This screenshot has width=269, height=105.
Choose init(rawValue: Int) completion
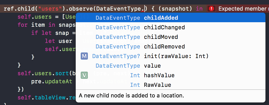[x=176, y=56]
